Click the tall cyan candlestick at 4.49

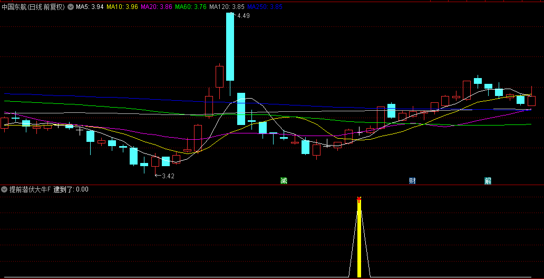(230, 46)
